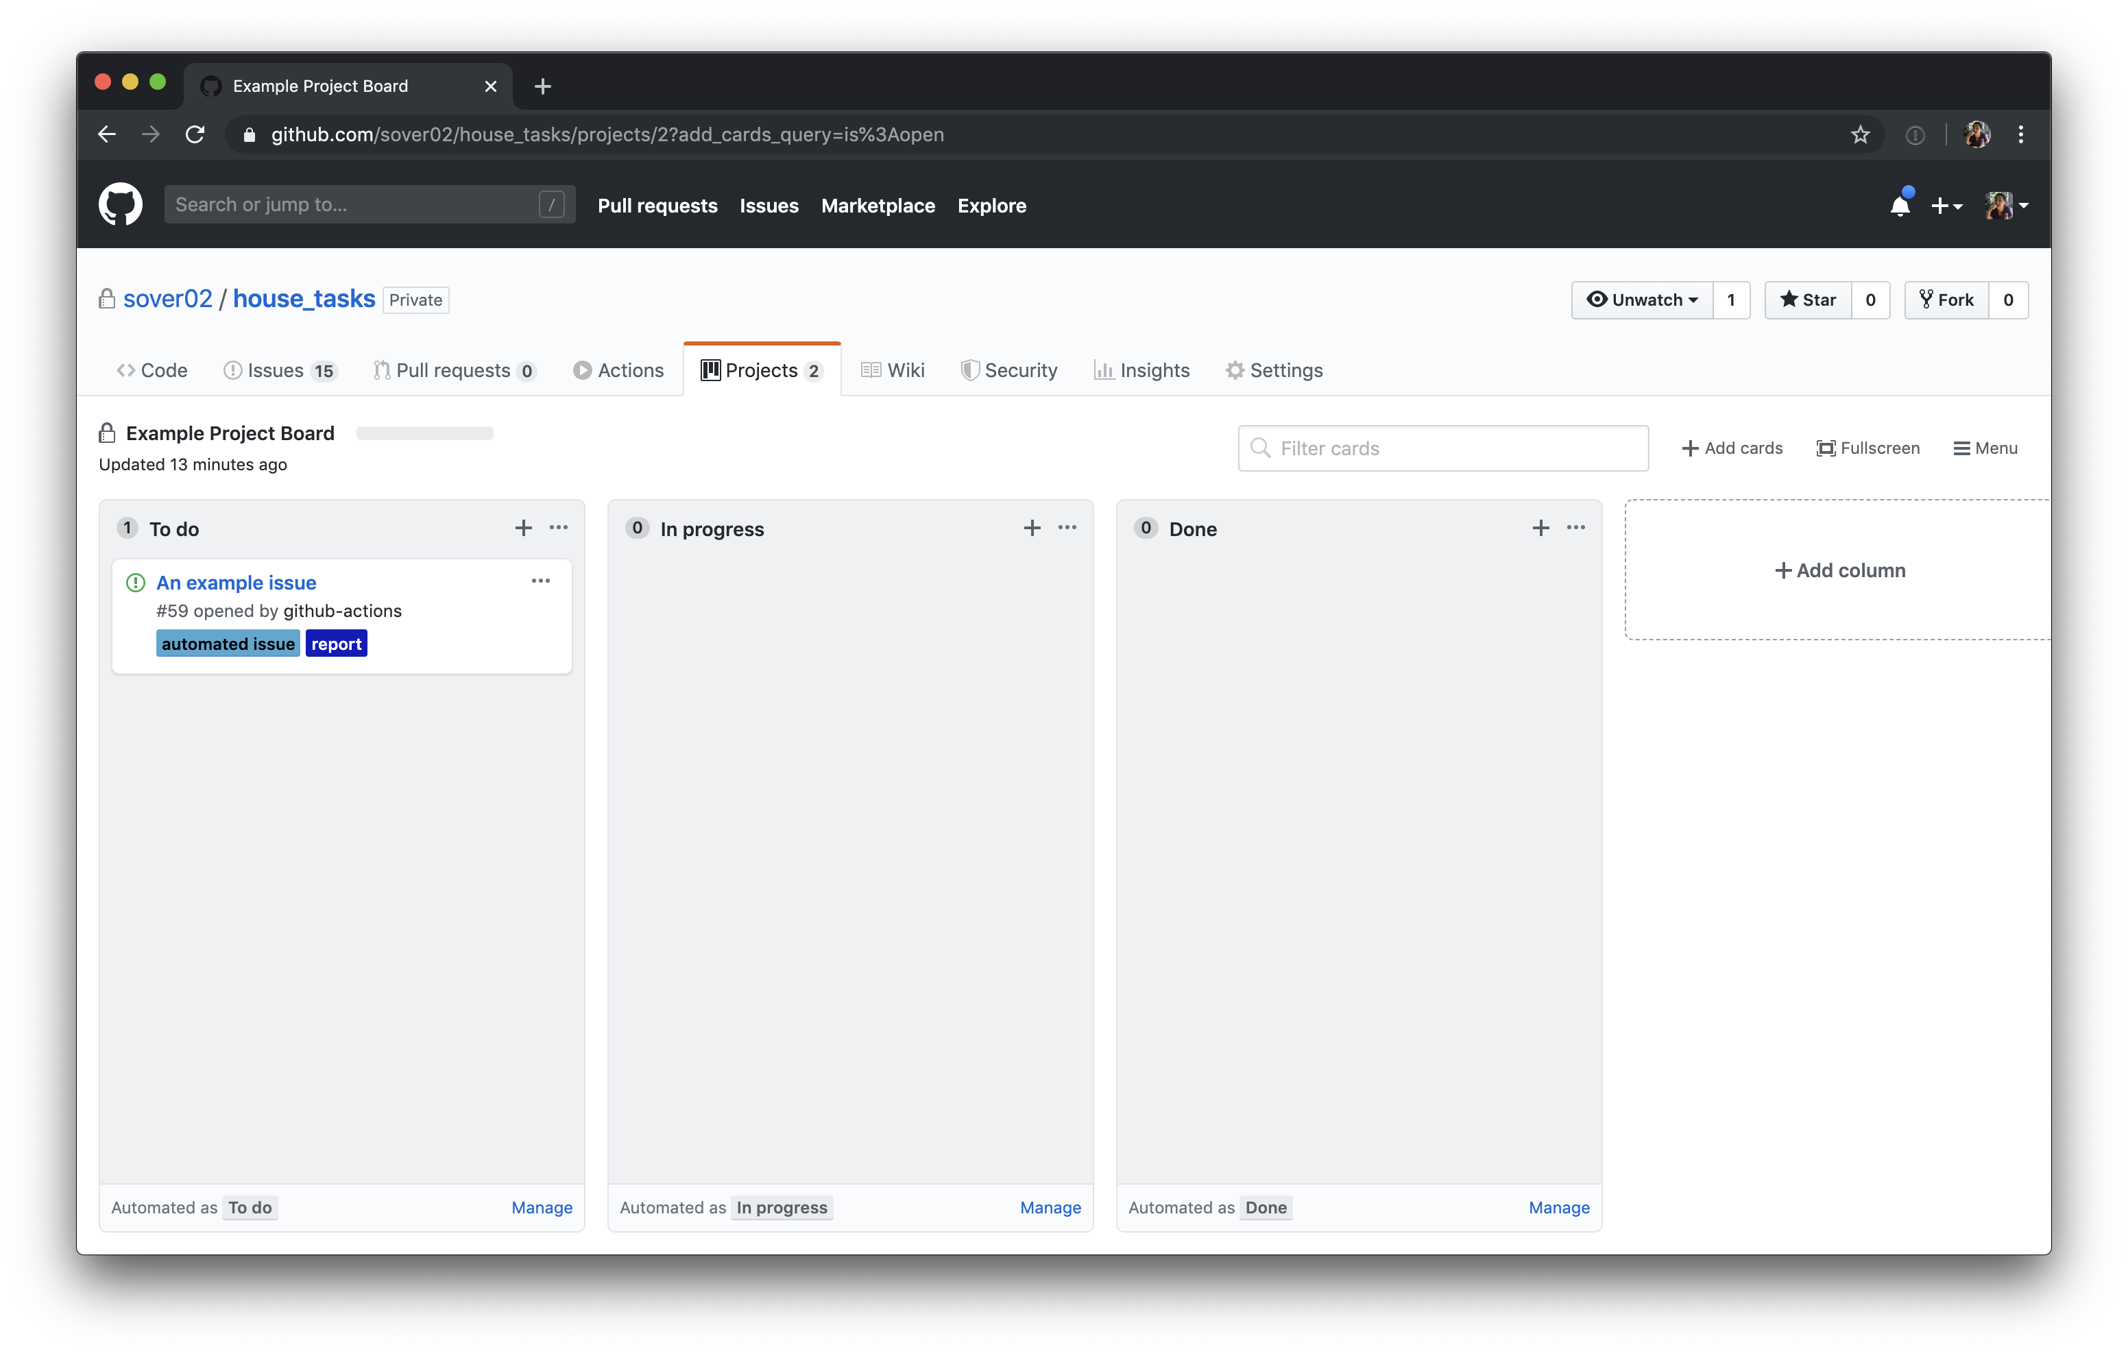Open the Unwatch dropdown
2128x1356 pixels.
click(1642, 300)
